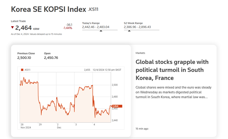Click the article summary about Global shares

174,92
